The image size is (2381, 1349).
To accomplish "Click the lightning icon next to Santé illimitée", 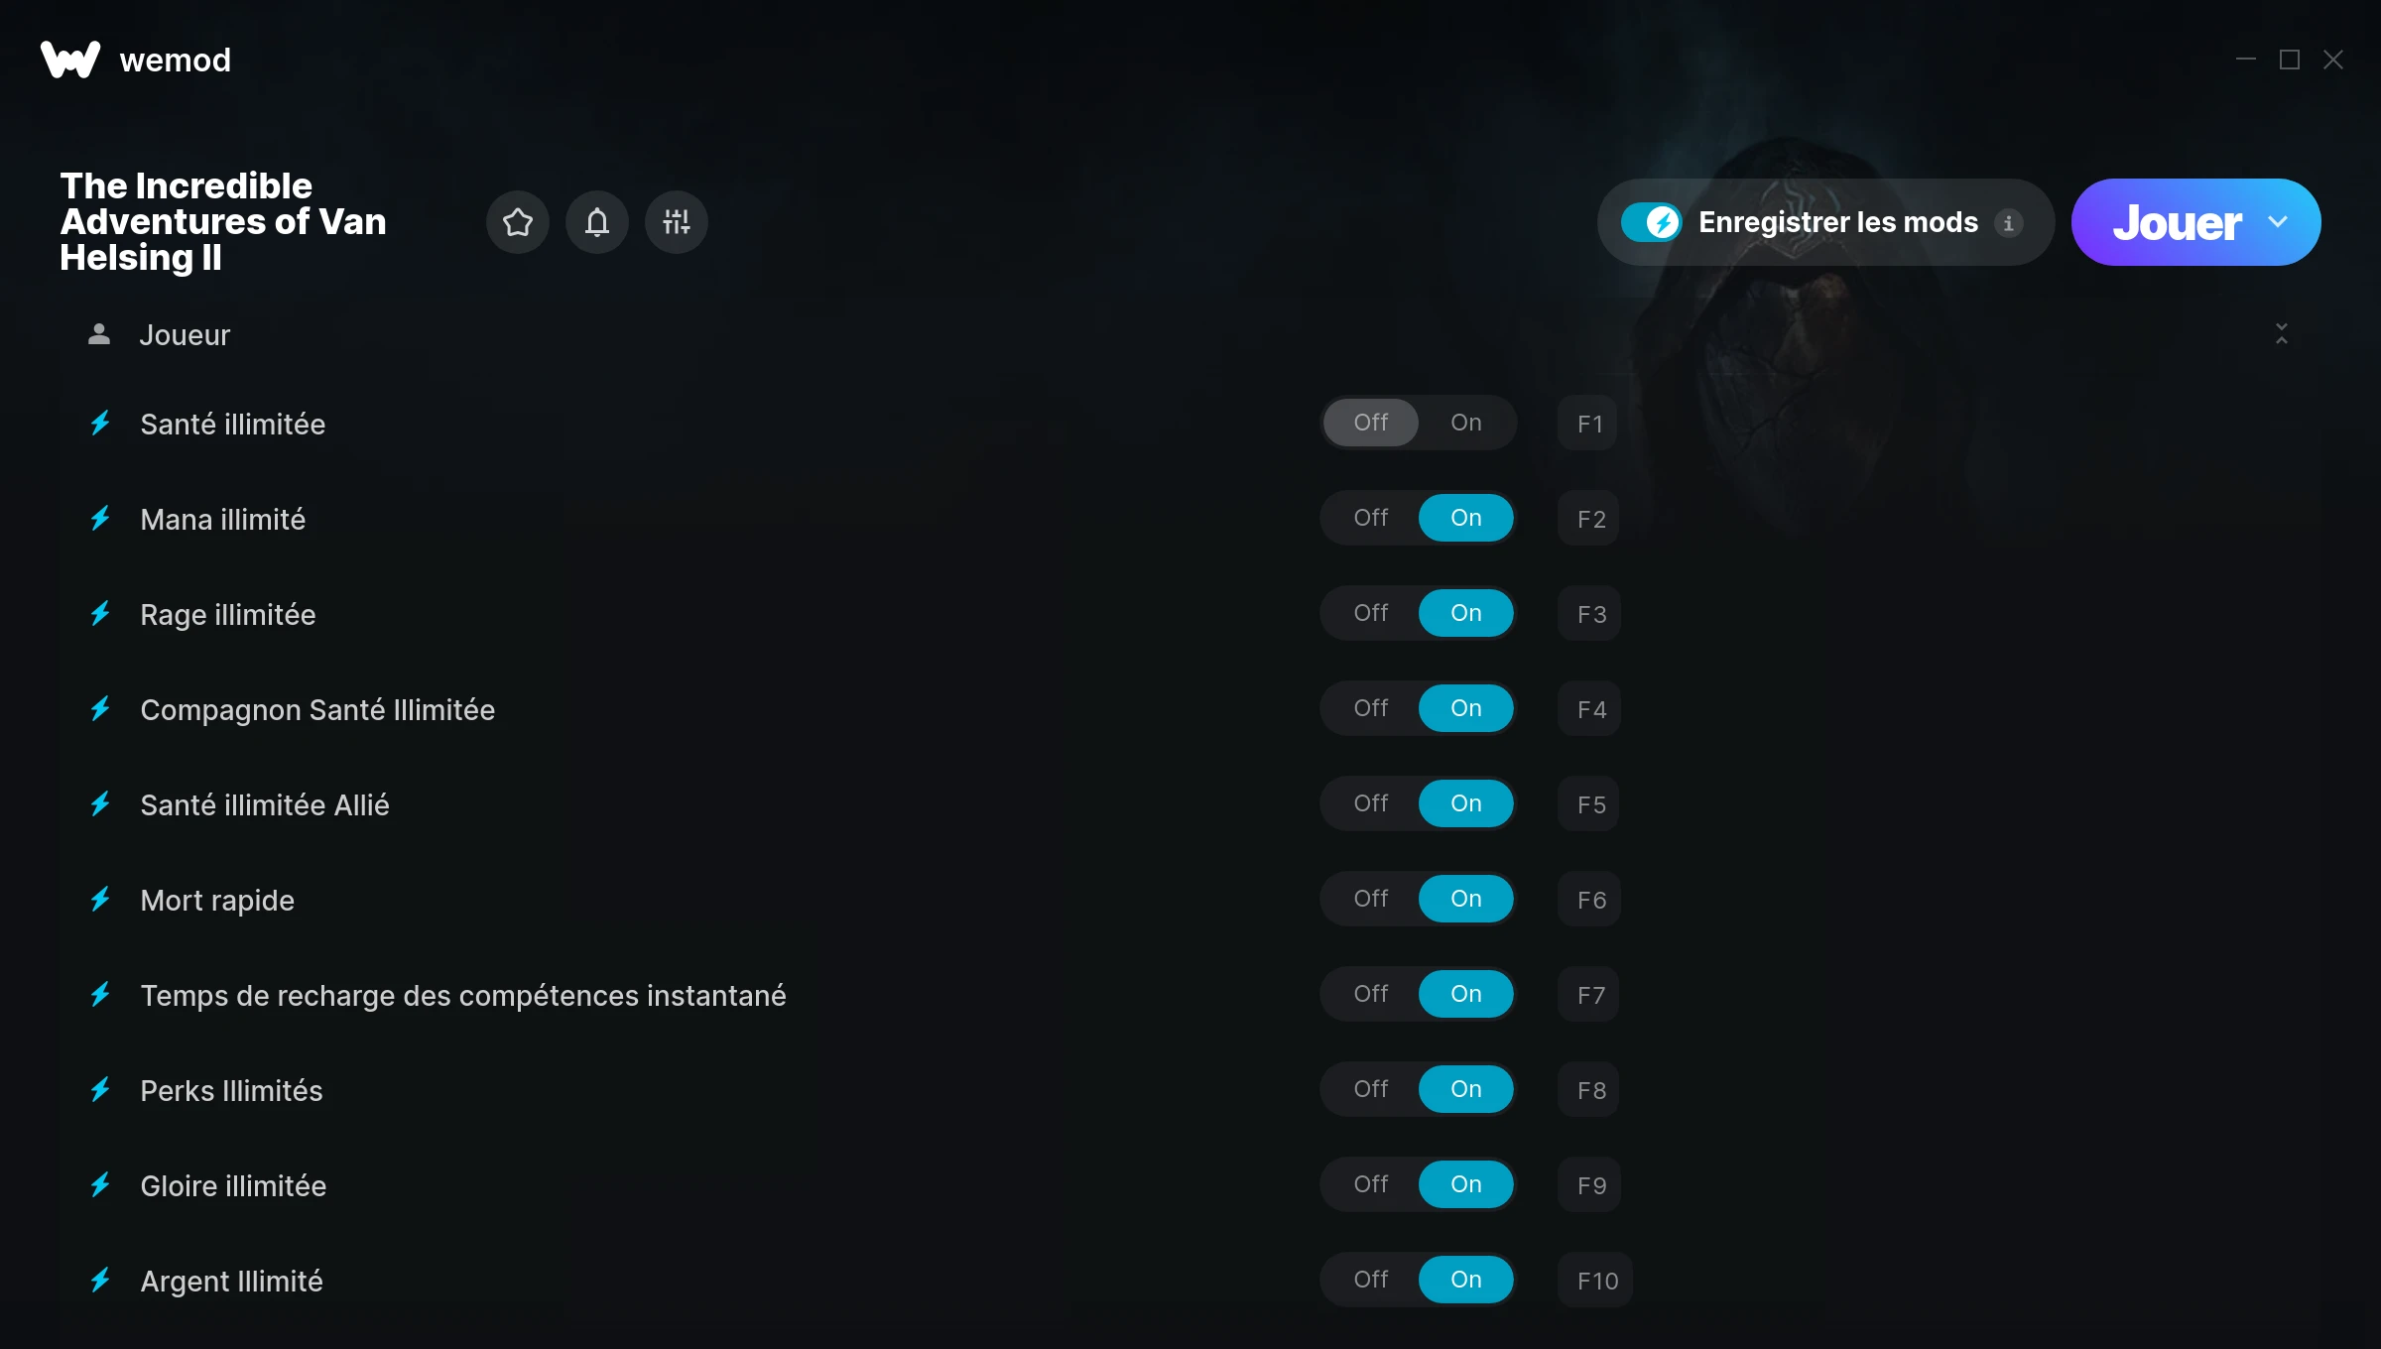I will point(100,424).
